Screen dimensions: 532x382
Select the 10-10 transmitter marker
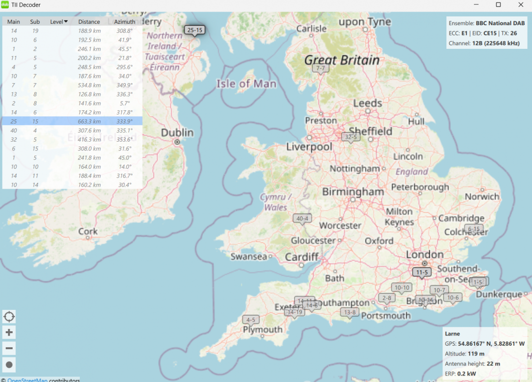pyautogui.click(x=402, y=288)
